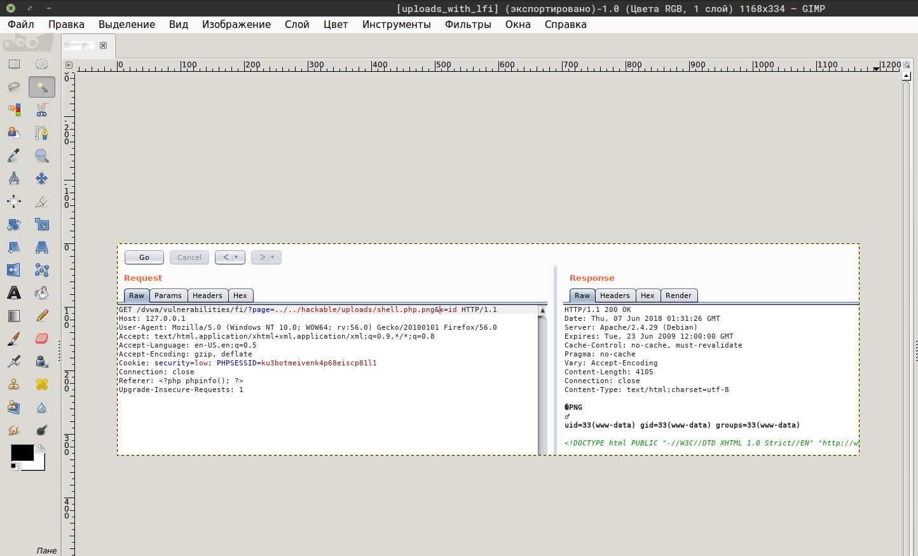Select the Dodge/Burn tool
918x556 pixels.
[42, 430]
